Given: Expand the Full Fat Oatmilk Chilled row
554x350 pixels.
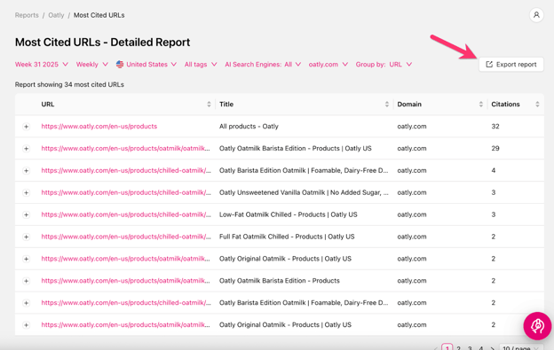Looking at the screenshot, I should tap(26, 237).
